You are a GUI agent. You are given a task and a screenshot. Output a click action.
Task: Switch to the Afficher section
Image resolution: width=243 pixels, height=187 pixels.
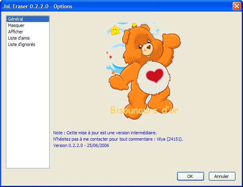coord(28,32)
